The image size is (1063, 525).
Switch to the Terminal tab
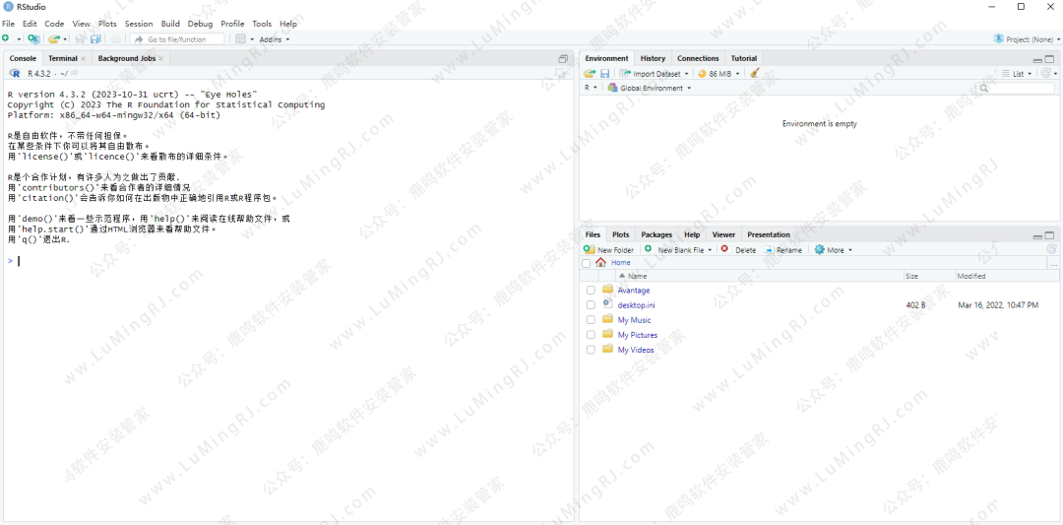click(62, 58)
